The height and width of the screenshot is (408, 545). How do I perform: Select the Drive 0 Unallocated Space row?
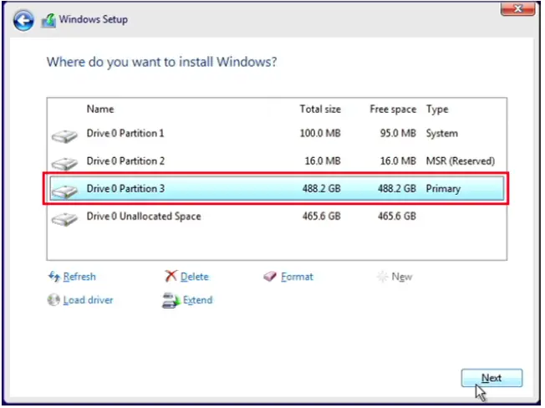pyautogui.click(x=276, y=217)
